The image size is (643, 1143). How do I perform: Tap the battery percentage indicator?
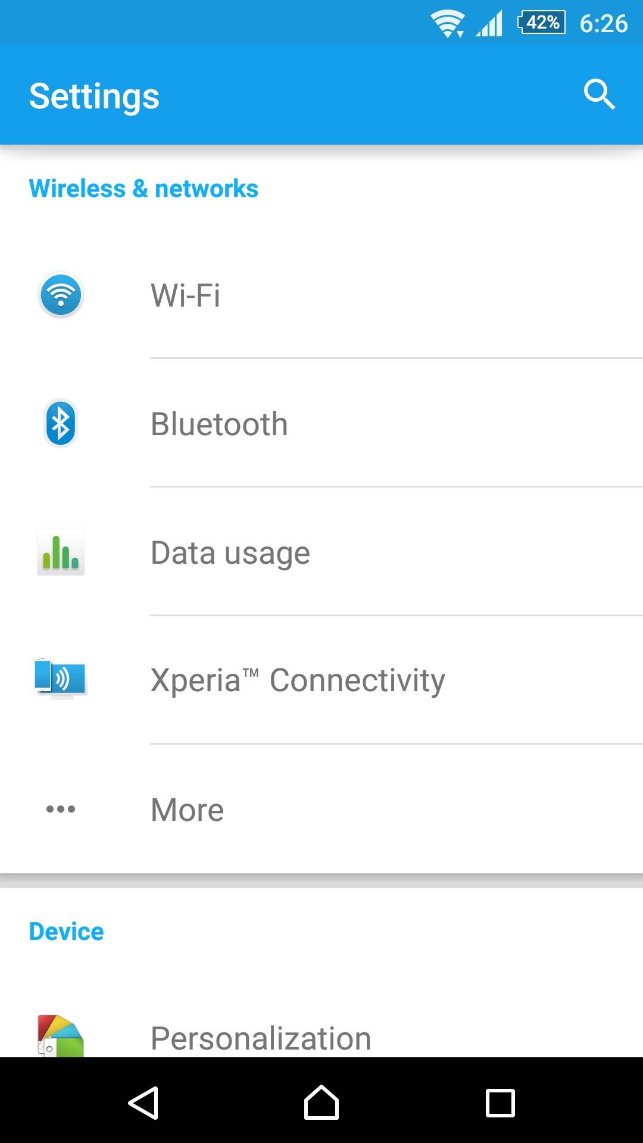pos(542,23)
